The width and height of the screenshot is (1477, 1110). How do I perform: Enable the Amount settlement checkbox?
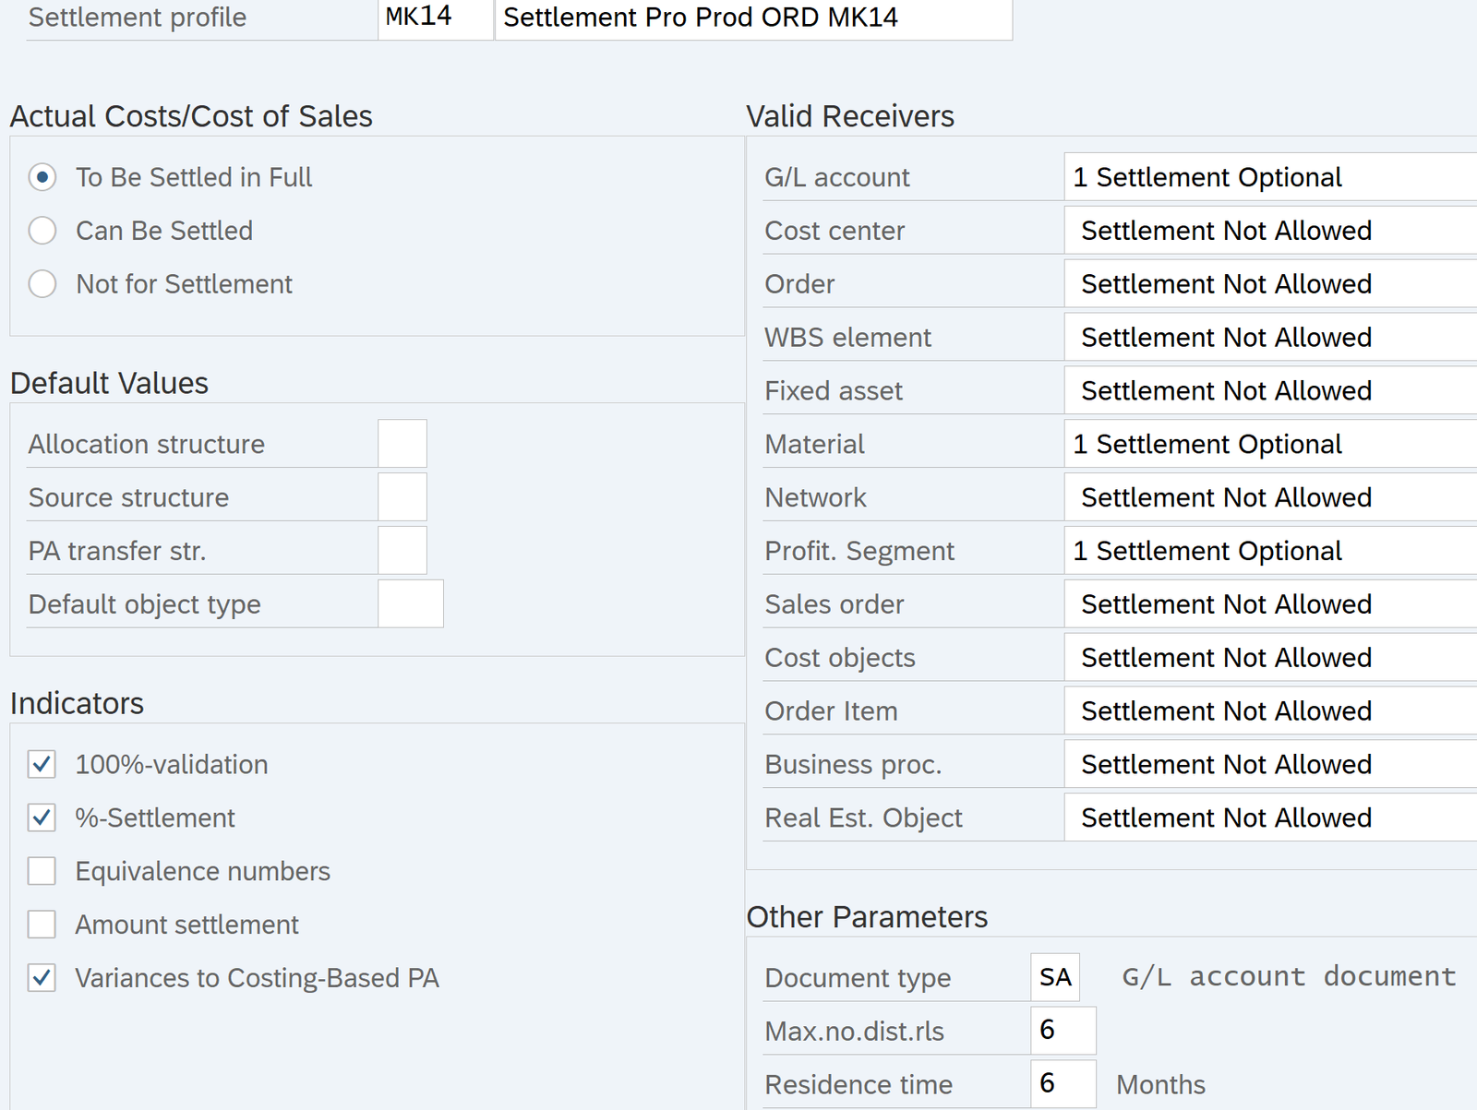[x=42, y=925]
